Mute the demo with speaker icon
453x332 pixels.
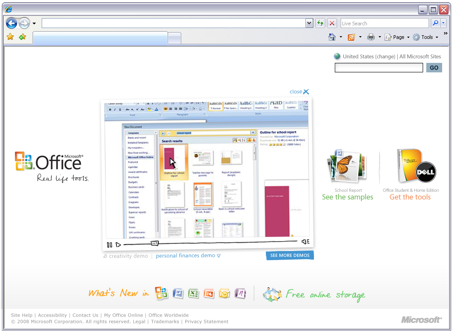[305, 242]
